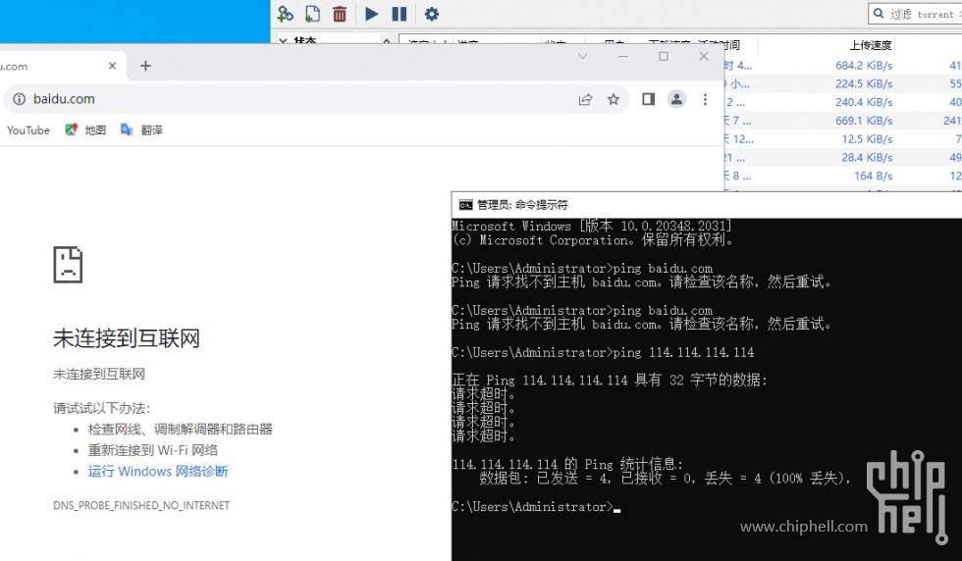
Task: Click the site info icon beside baidu.com
Action: point(20,99)
